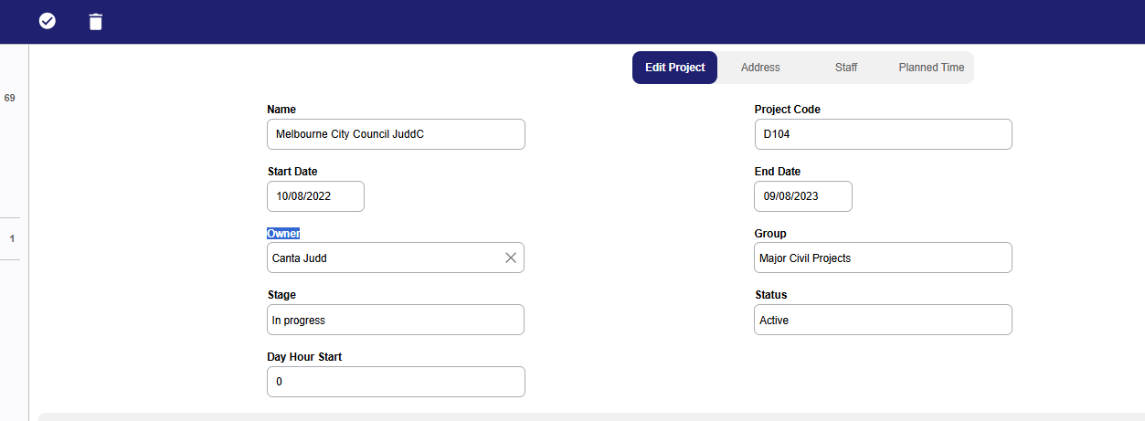Change the End Date 09/08/2023
Image resolution: width=1145 pixels, height=421 pixels.
803,196
